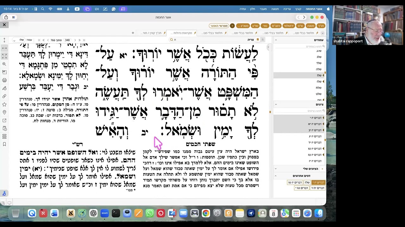Click the recent page chip דברים טז י
The image size is (405, 227).
point(302,188)
